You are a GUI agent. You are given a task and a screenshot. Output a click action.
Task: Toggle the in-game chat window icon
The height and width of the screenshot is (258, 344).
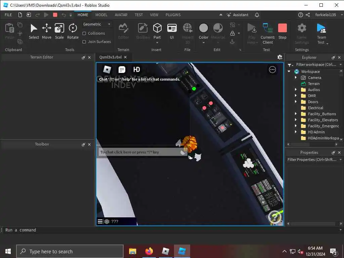[x=122, y=70]
